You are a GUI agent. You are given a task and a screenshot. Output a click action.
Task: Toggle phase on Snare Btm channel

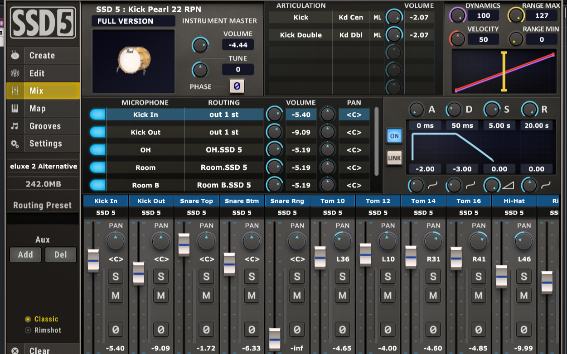[x=252, y=330]
